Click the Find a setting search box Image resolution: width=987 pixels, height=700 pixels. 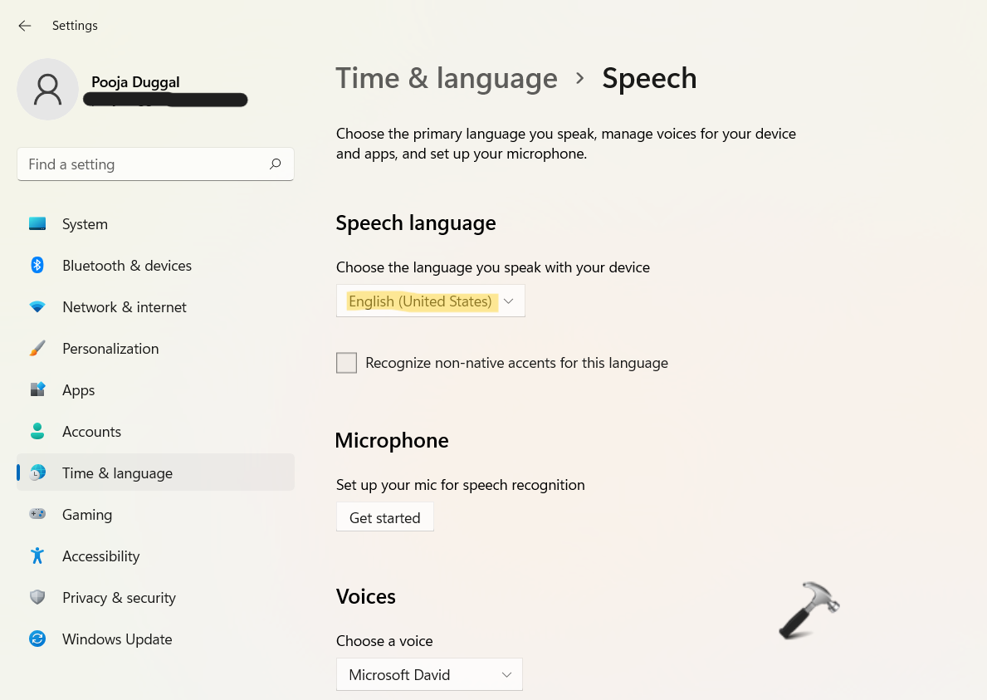click(155, 164)
